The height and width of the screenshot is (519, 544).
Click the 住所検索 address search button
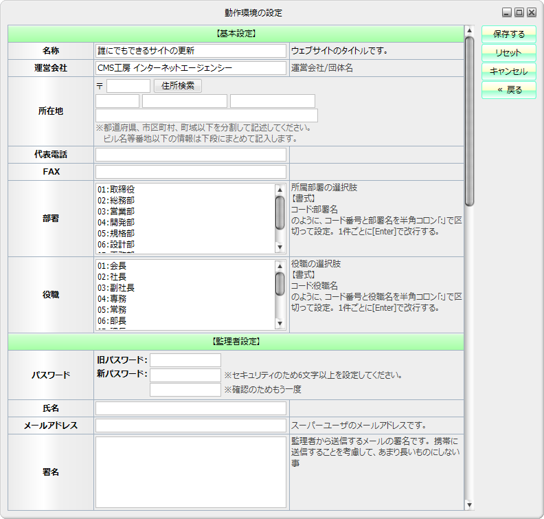[x=178, y=86]
